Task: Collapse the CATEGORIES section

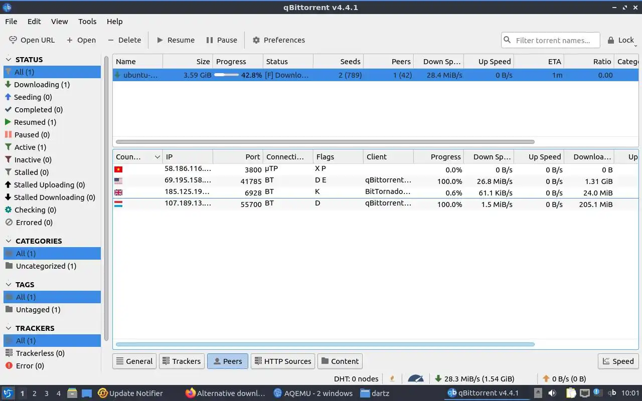Action: (9, 241)
